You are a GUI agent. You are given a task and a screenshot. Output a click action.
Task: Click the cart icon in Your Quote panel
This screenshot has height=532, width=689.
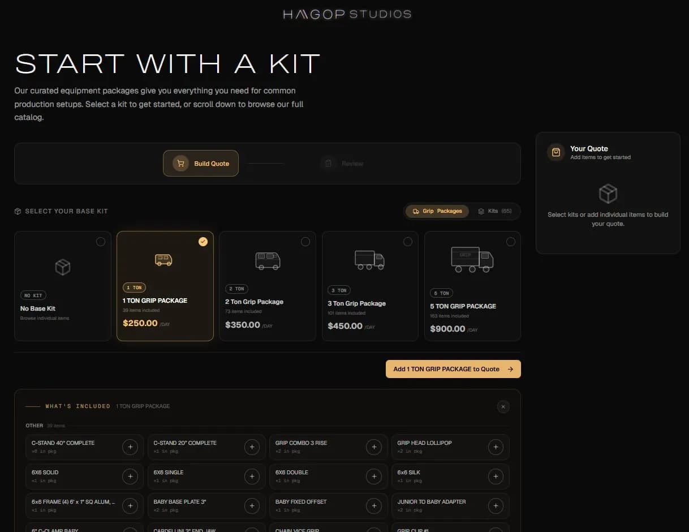(556, 152)
